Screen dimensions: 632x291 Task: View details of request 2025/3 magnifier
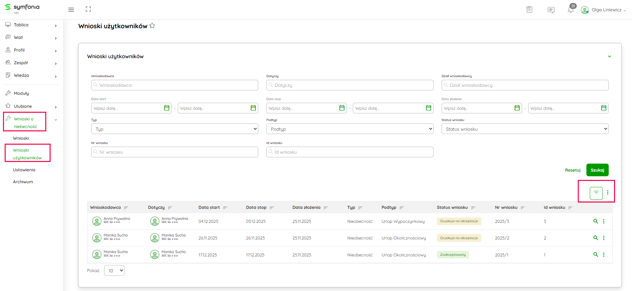595,221
